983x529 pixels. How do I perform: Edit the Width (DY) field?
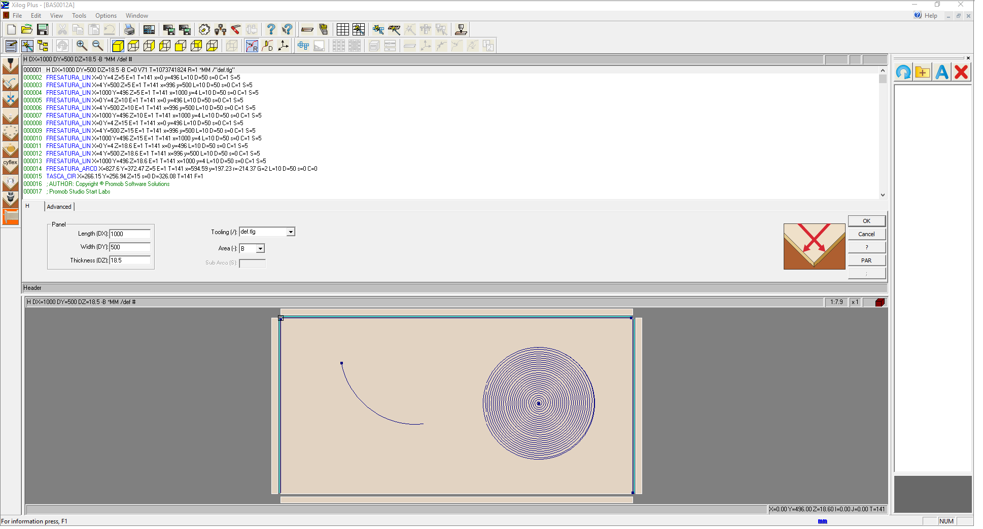[x=130, y=247]
